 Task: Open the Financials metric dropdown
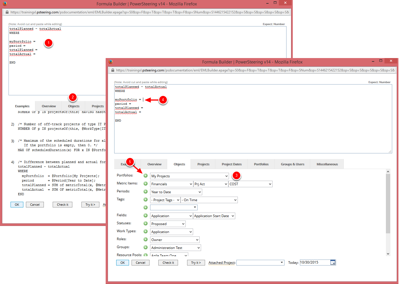click(171, 184)
